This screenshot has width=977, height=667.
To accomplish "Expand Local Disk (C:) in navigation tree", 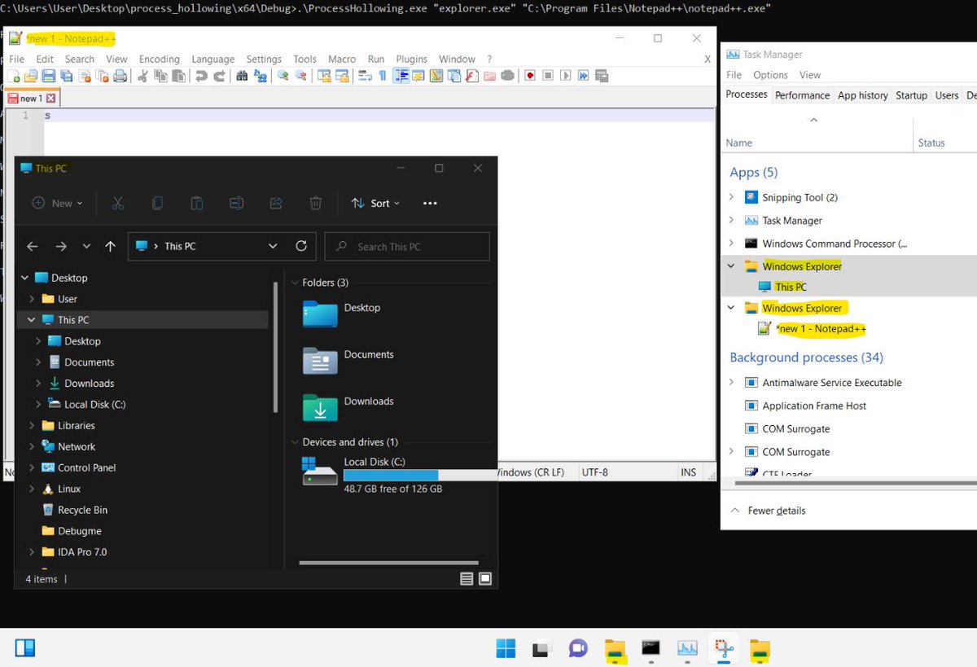I will (x=38, y=405).
